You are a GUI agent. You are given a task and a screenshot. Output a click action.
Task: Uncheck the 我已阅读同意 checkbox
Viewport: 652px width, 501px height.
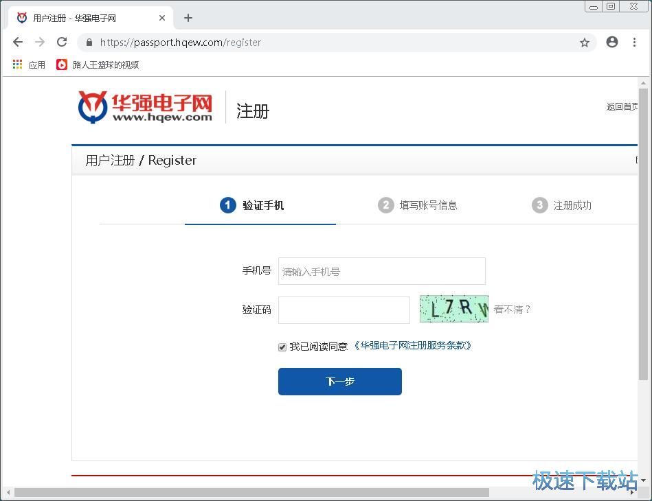click(x=282, y=347)
